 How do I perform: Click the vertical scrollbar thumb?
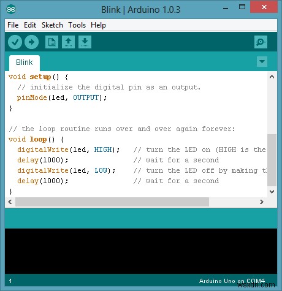272,160
